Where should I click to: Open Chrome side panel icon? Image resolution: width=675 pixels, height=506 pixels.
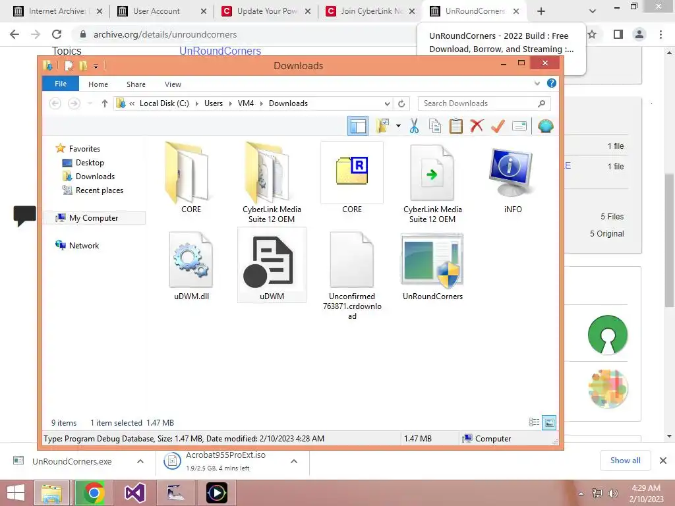pos(618,34)
